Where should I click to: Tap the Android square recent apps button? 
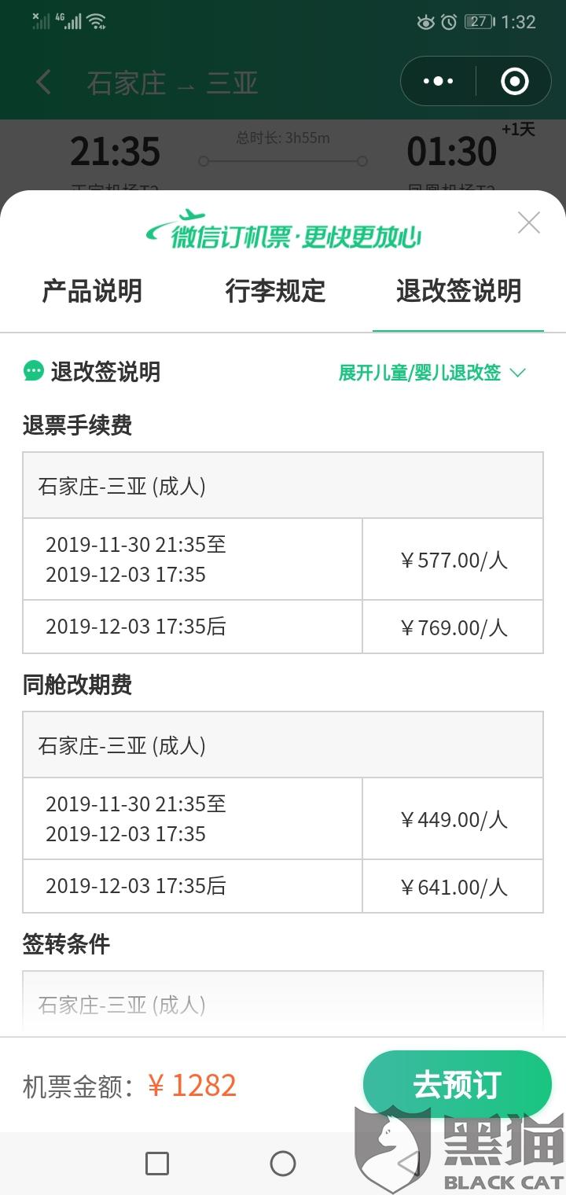coord(157,1164)
